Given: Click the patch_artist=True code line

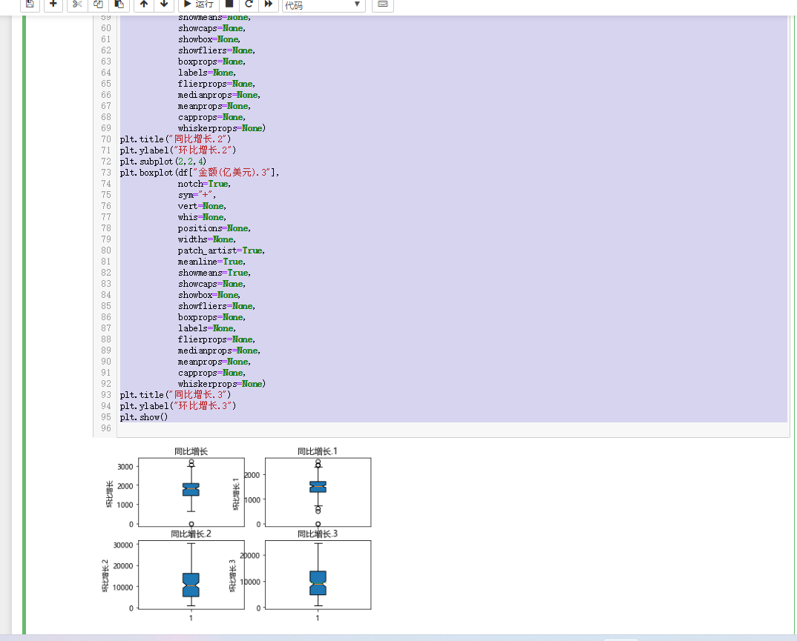Looking at the screenshot, I should (221, 250).
